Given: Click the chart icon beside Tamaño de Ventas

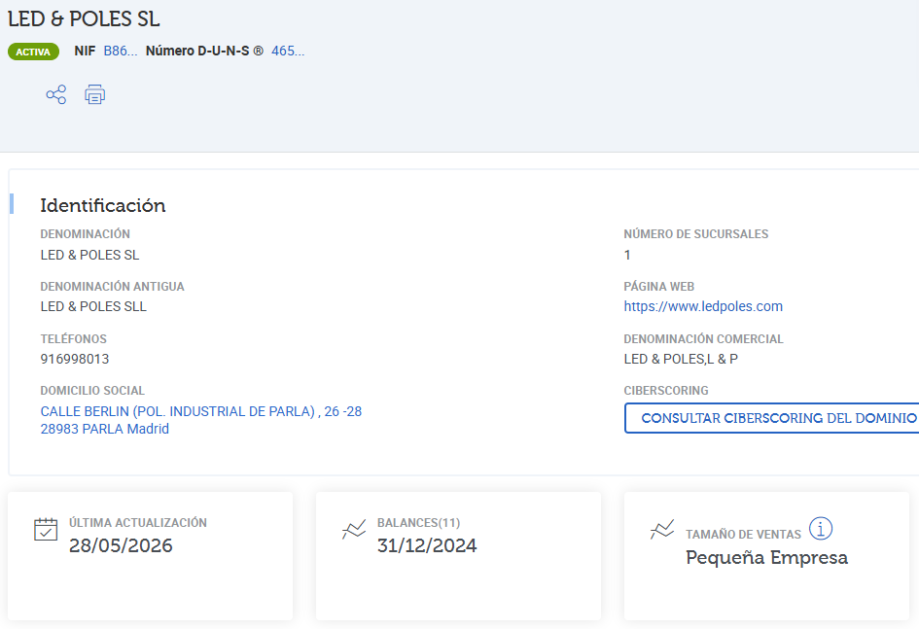Looking at the screenshot, I should coord(662,530).
